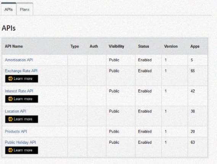Click the arrow icon under Public Holiday API
This screenshot has width=217, height=164.
(10, 150)
